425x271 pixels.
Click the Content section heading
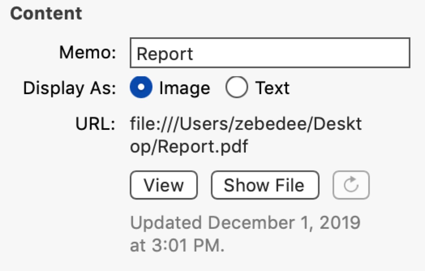pos(46,13)
